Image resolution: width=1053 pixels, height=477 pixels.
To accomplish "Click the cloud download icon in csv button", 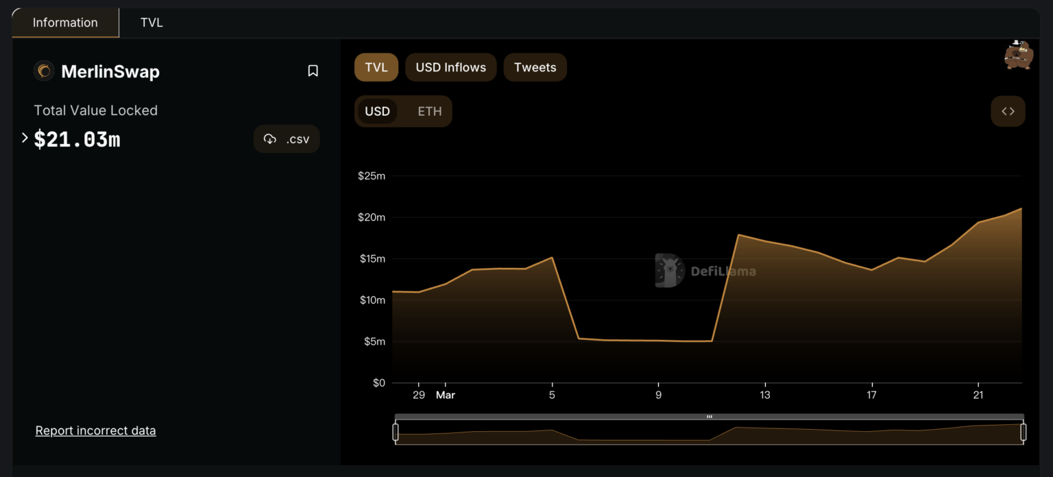I will (270, 138).
